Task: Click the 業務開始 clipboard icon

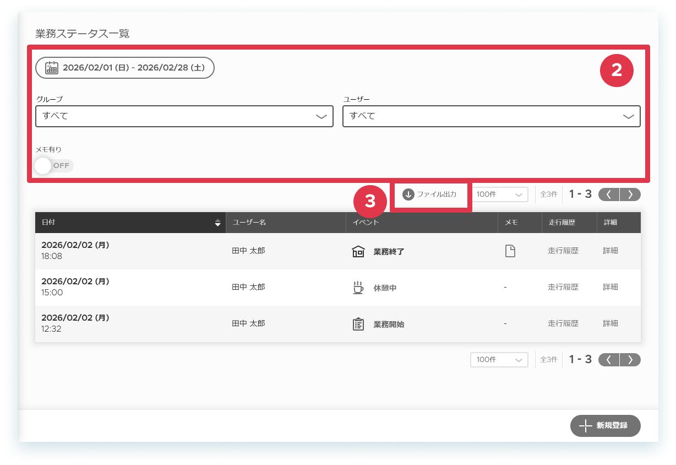Action: 358,324
